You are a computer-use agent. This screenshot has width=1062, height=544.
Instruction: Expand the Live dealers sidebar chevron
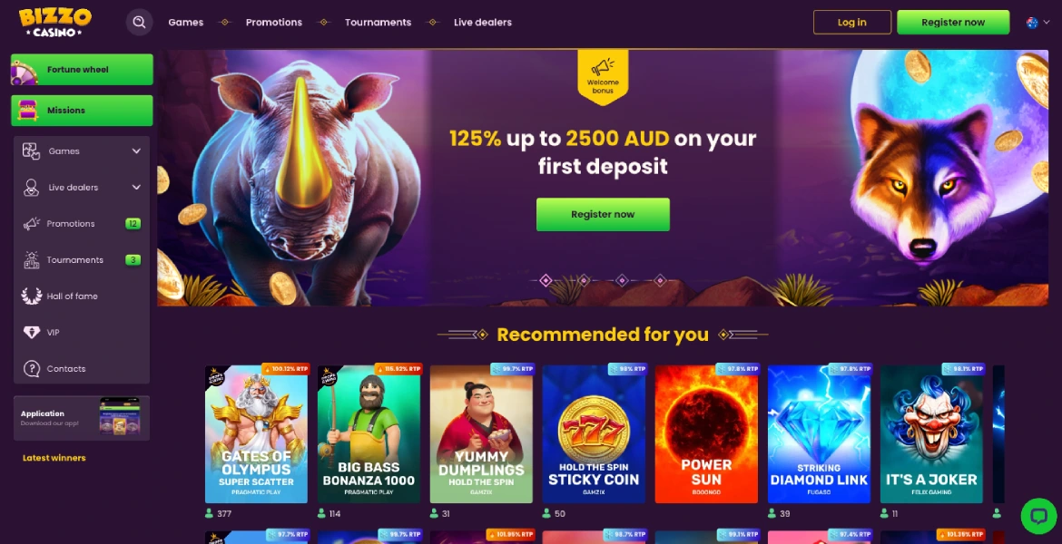136,187
